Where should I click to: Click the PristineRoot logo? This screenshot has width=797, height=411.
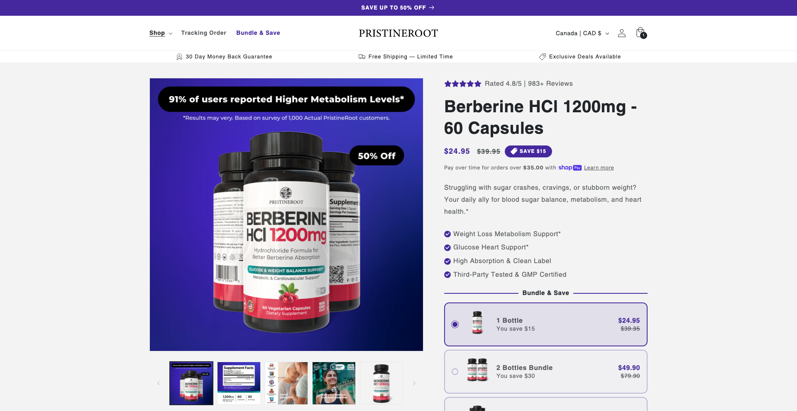(x=398, y=33)
